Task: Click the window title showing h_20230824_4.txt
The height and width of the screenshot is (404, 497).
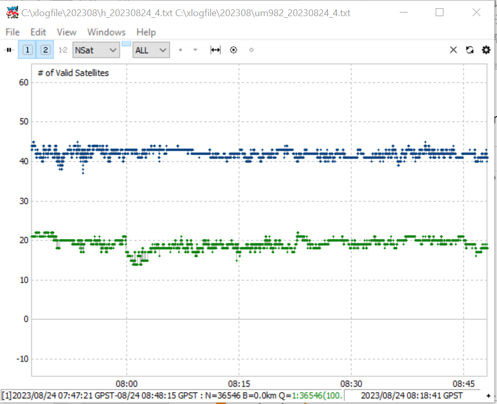Action: point(186,13)
